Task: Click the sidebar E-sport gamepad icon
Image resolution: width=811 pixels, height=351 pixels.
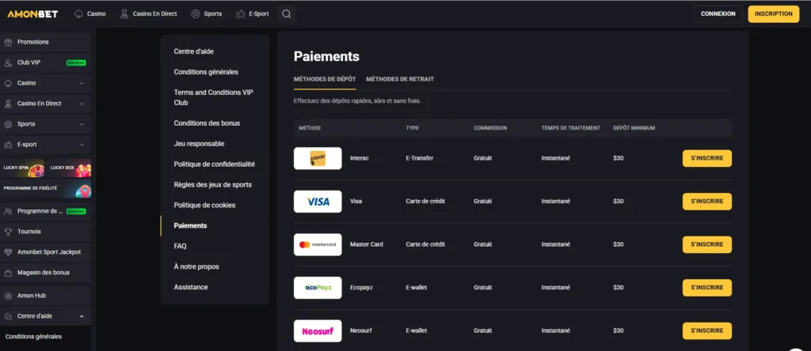Action: [8, 145]
